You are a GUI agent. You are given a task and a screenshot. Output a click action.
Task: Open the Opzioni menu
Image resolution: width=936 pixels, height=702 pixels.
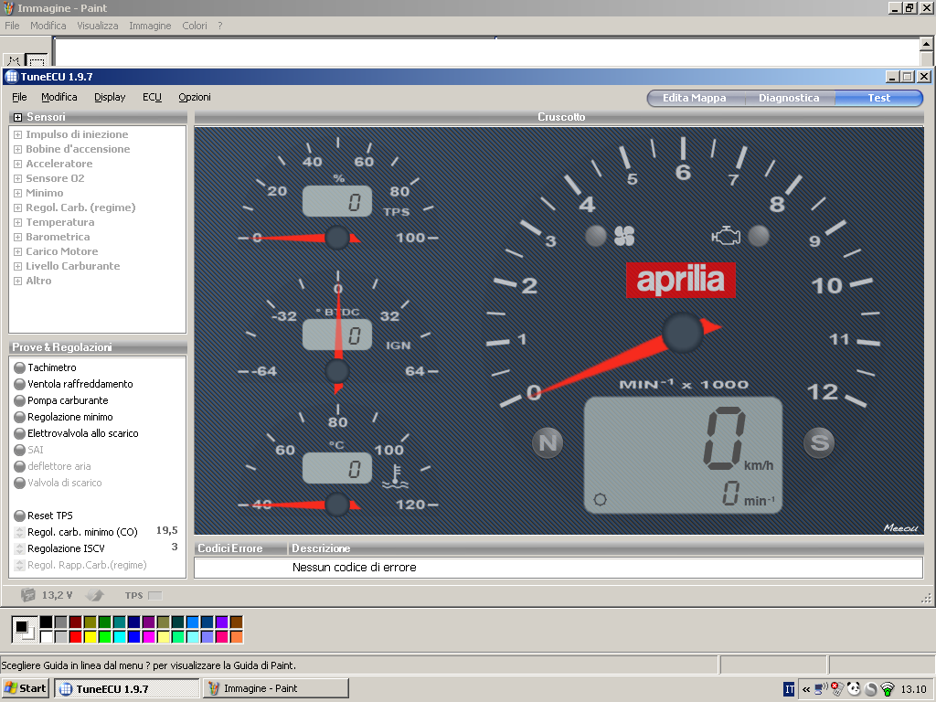click(x=195, y=97)
